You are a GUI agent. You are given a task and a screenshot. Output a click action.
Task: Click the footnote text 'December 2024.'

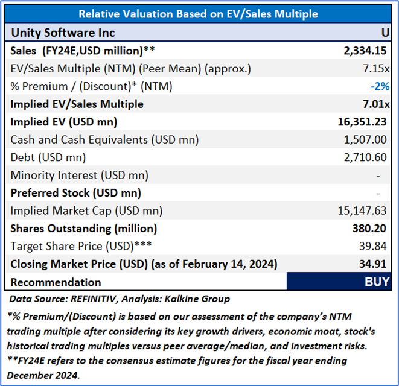(43, 376)
